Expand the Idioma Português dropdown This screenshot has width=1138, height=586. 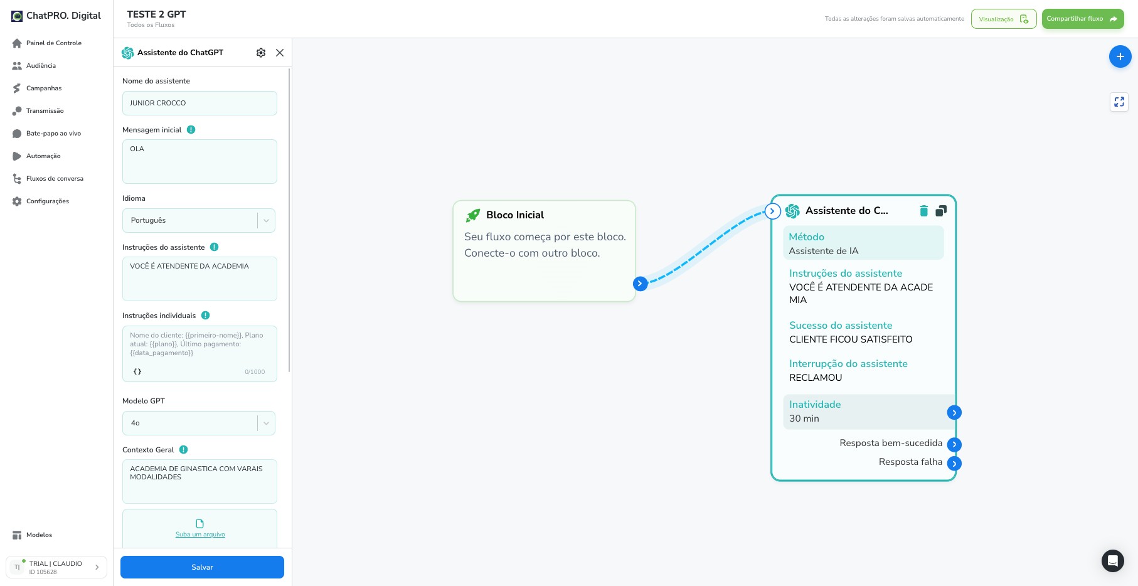pyautogui.click(x=199, y=220)
